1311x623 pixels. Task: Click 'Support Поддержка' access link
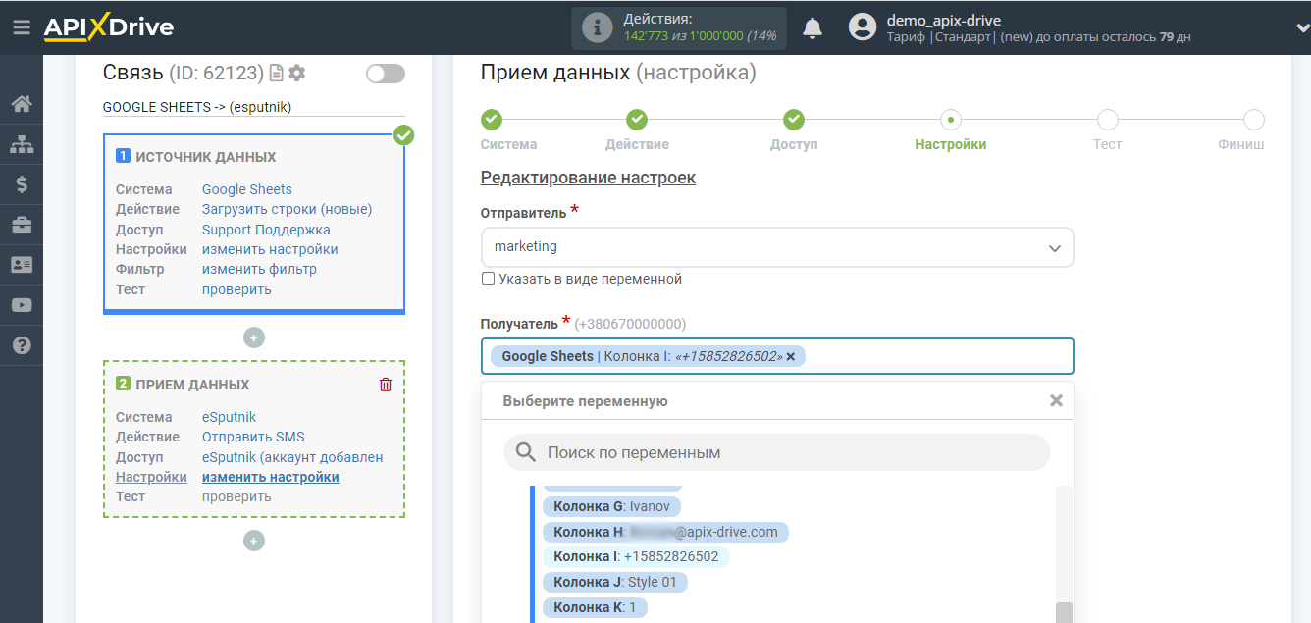[x=266, y=230]
